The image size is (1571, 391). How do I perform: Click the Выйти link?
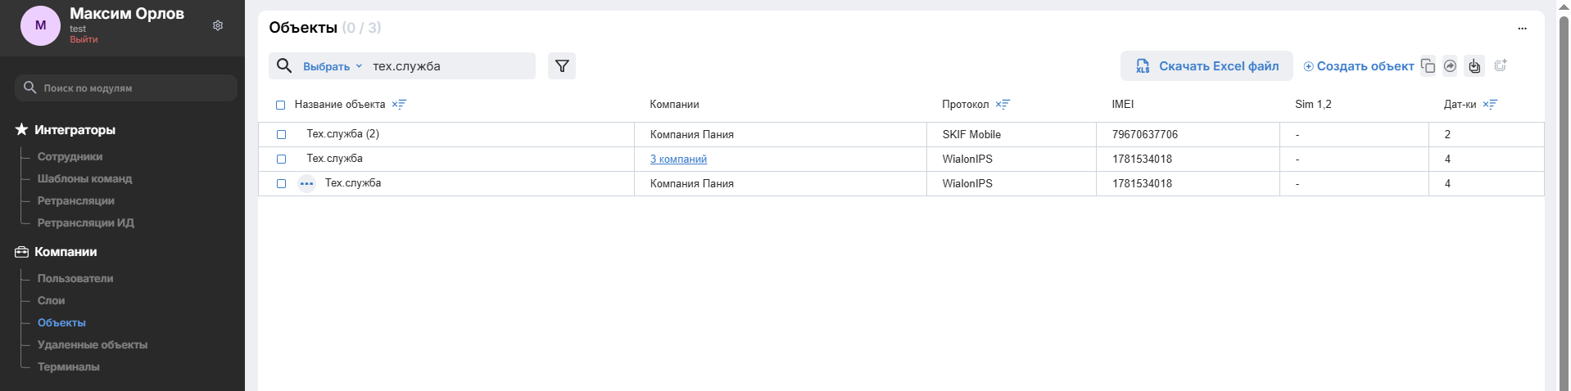(84, 39)
